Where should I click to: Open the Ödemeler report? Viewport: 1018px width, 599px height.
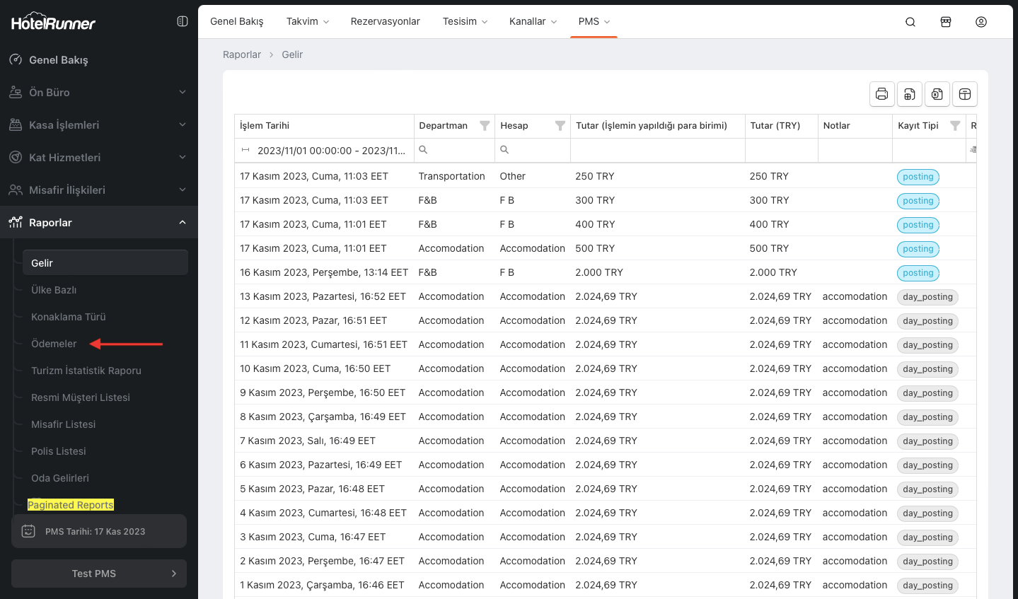point(54,344)
